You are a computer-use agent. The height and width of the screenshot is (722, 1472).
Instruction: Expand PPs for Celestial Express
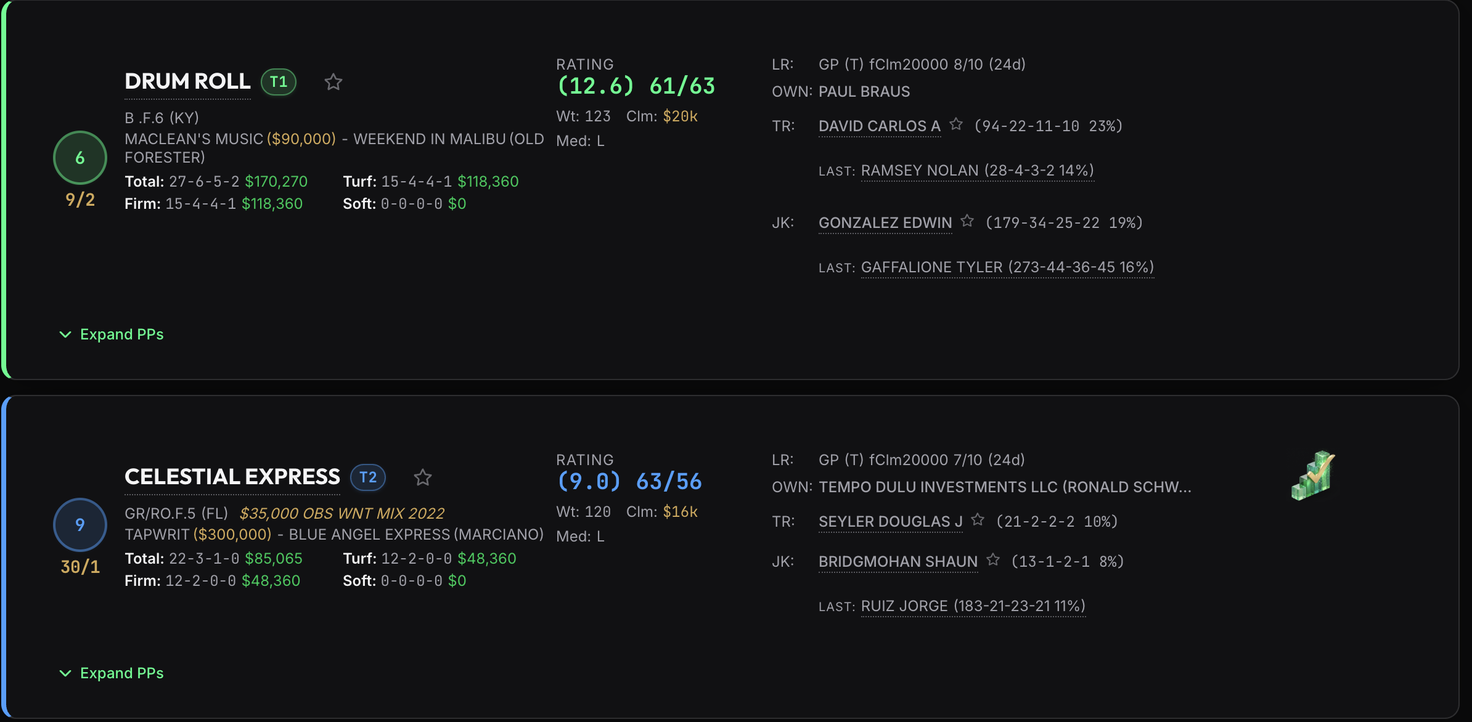[x=112, y=673]
